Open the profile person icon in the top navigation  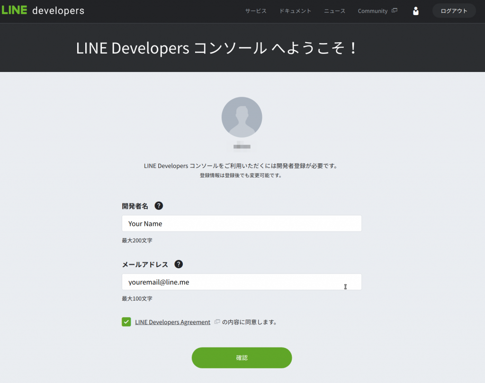415,10
